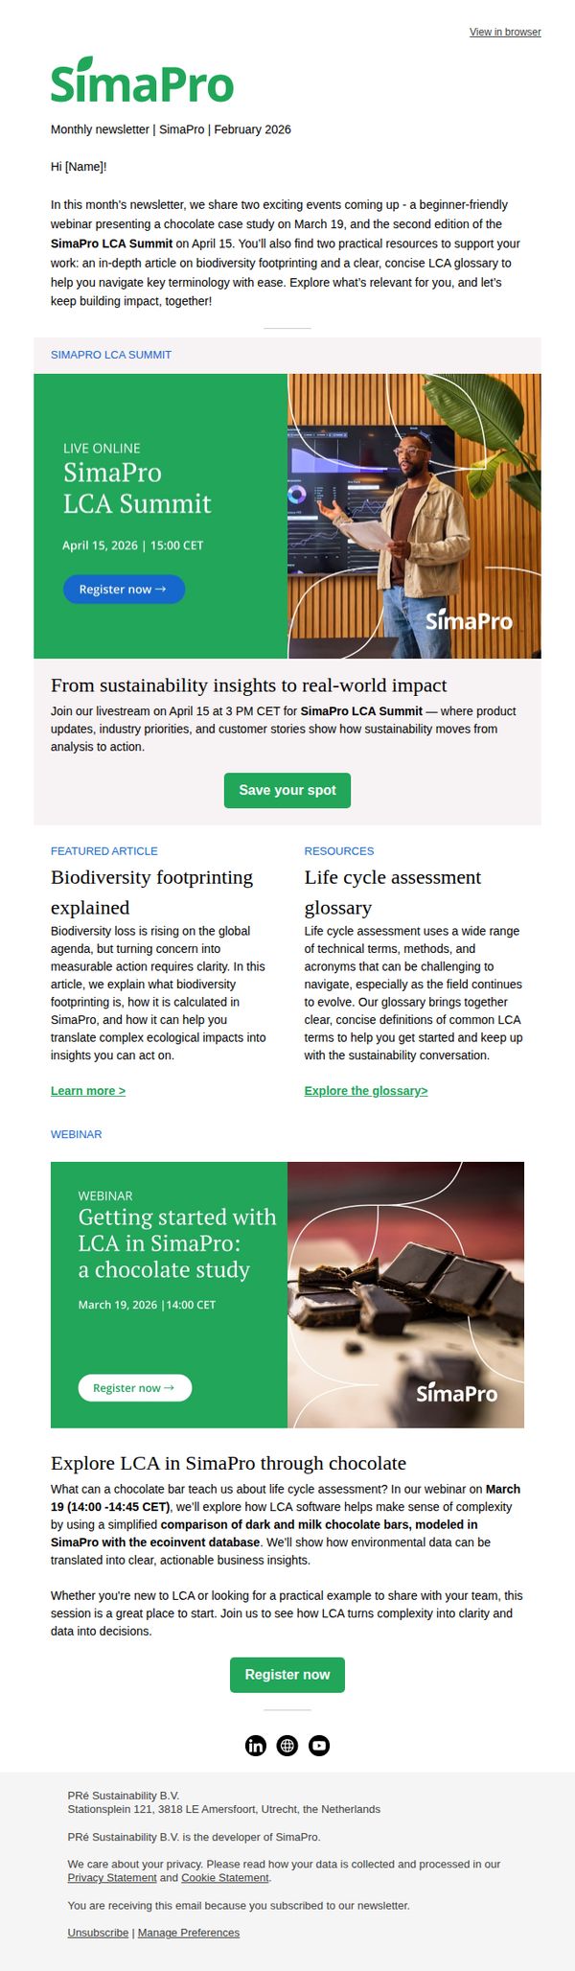This screenshot has width=575, height=1971.
Task: Click white Register now button in webinar banner
Action: point(135,1387)
